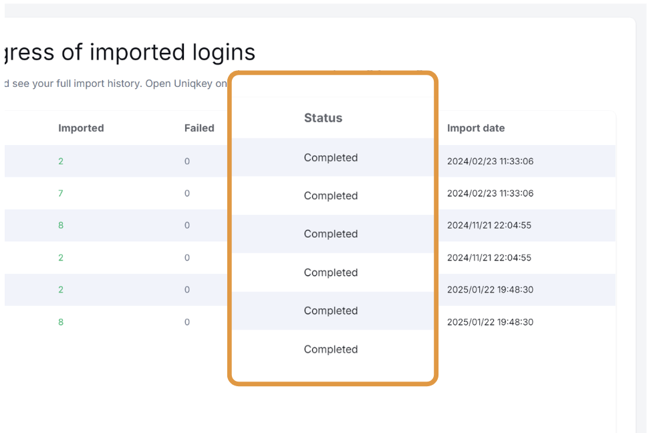Click the imported count 2 in first row
The image size is (647, 433).
point(61,161)
